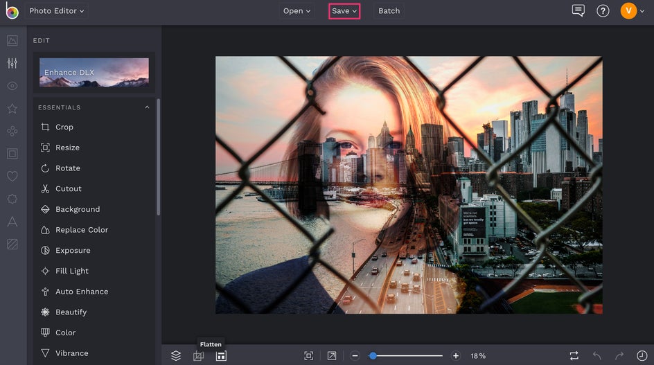Click the zoom slider track
Viewport: 654px width, 365px height.
pyautogui.click(x=406, y=356)
